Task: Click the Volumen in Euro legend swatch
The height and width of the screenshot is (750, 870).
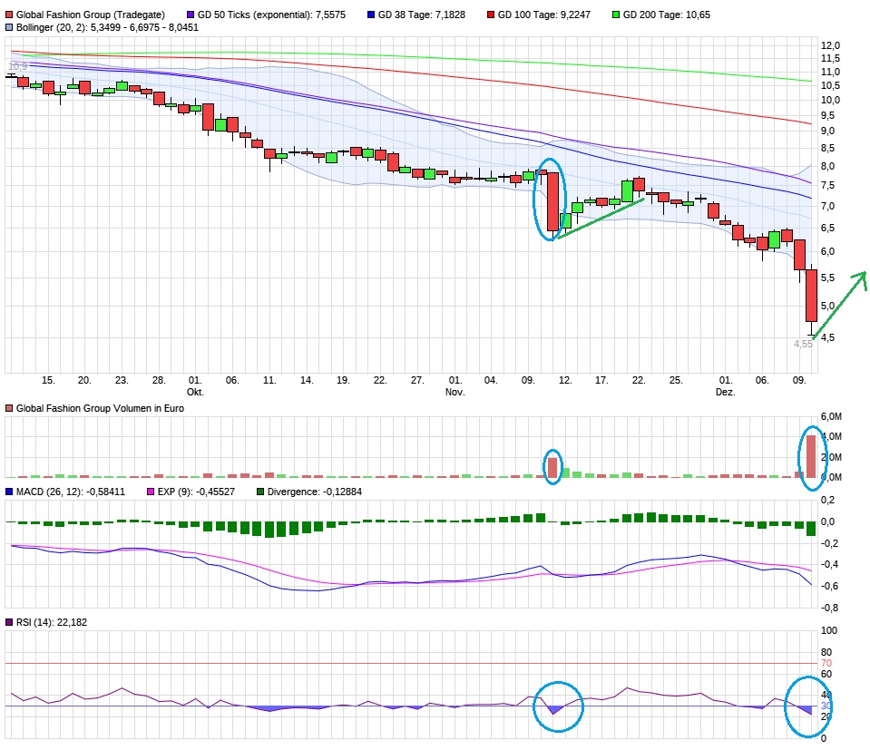Action: [x=9, y=408]
